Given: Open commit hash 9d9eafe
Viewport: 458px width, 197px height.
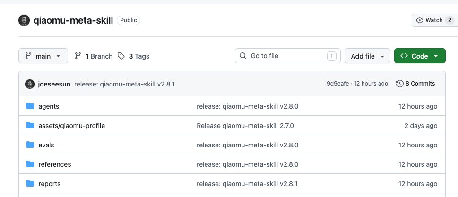Looking at the screenshot, I should click(337, 84).
